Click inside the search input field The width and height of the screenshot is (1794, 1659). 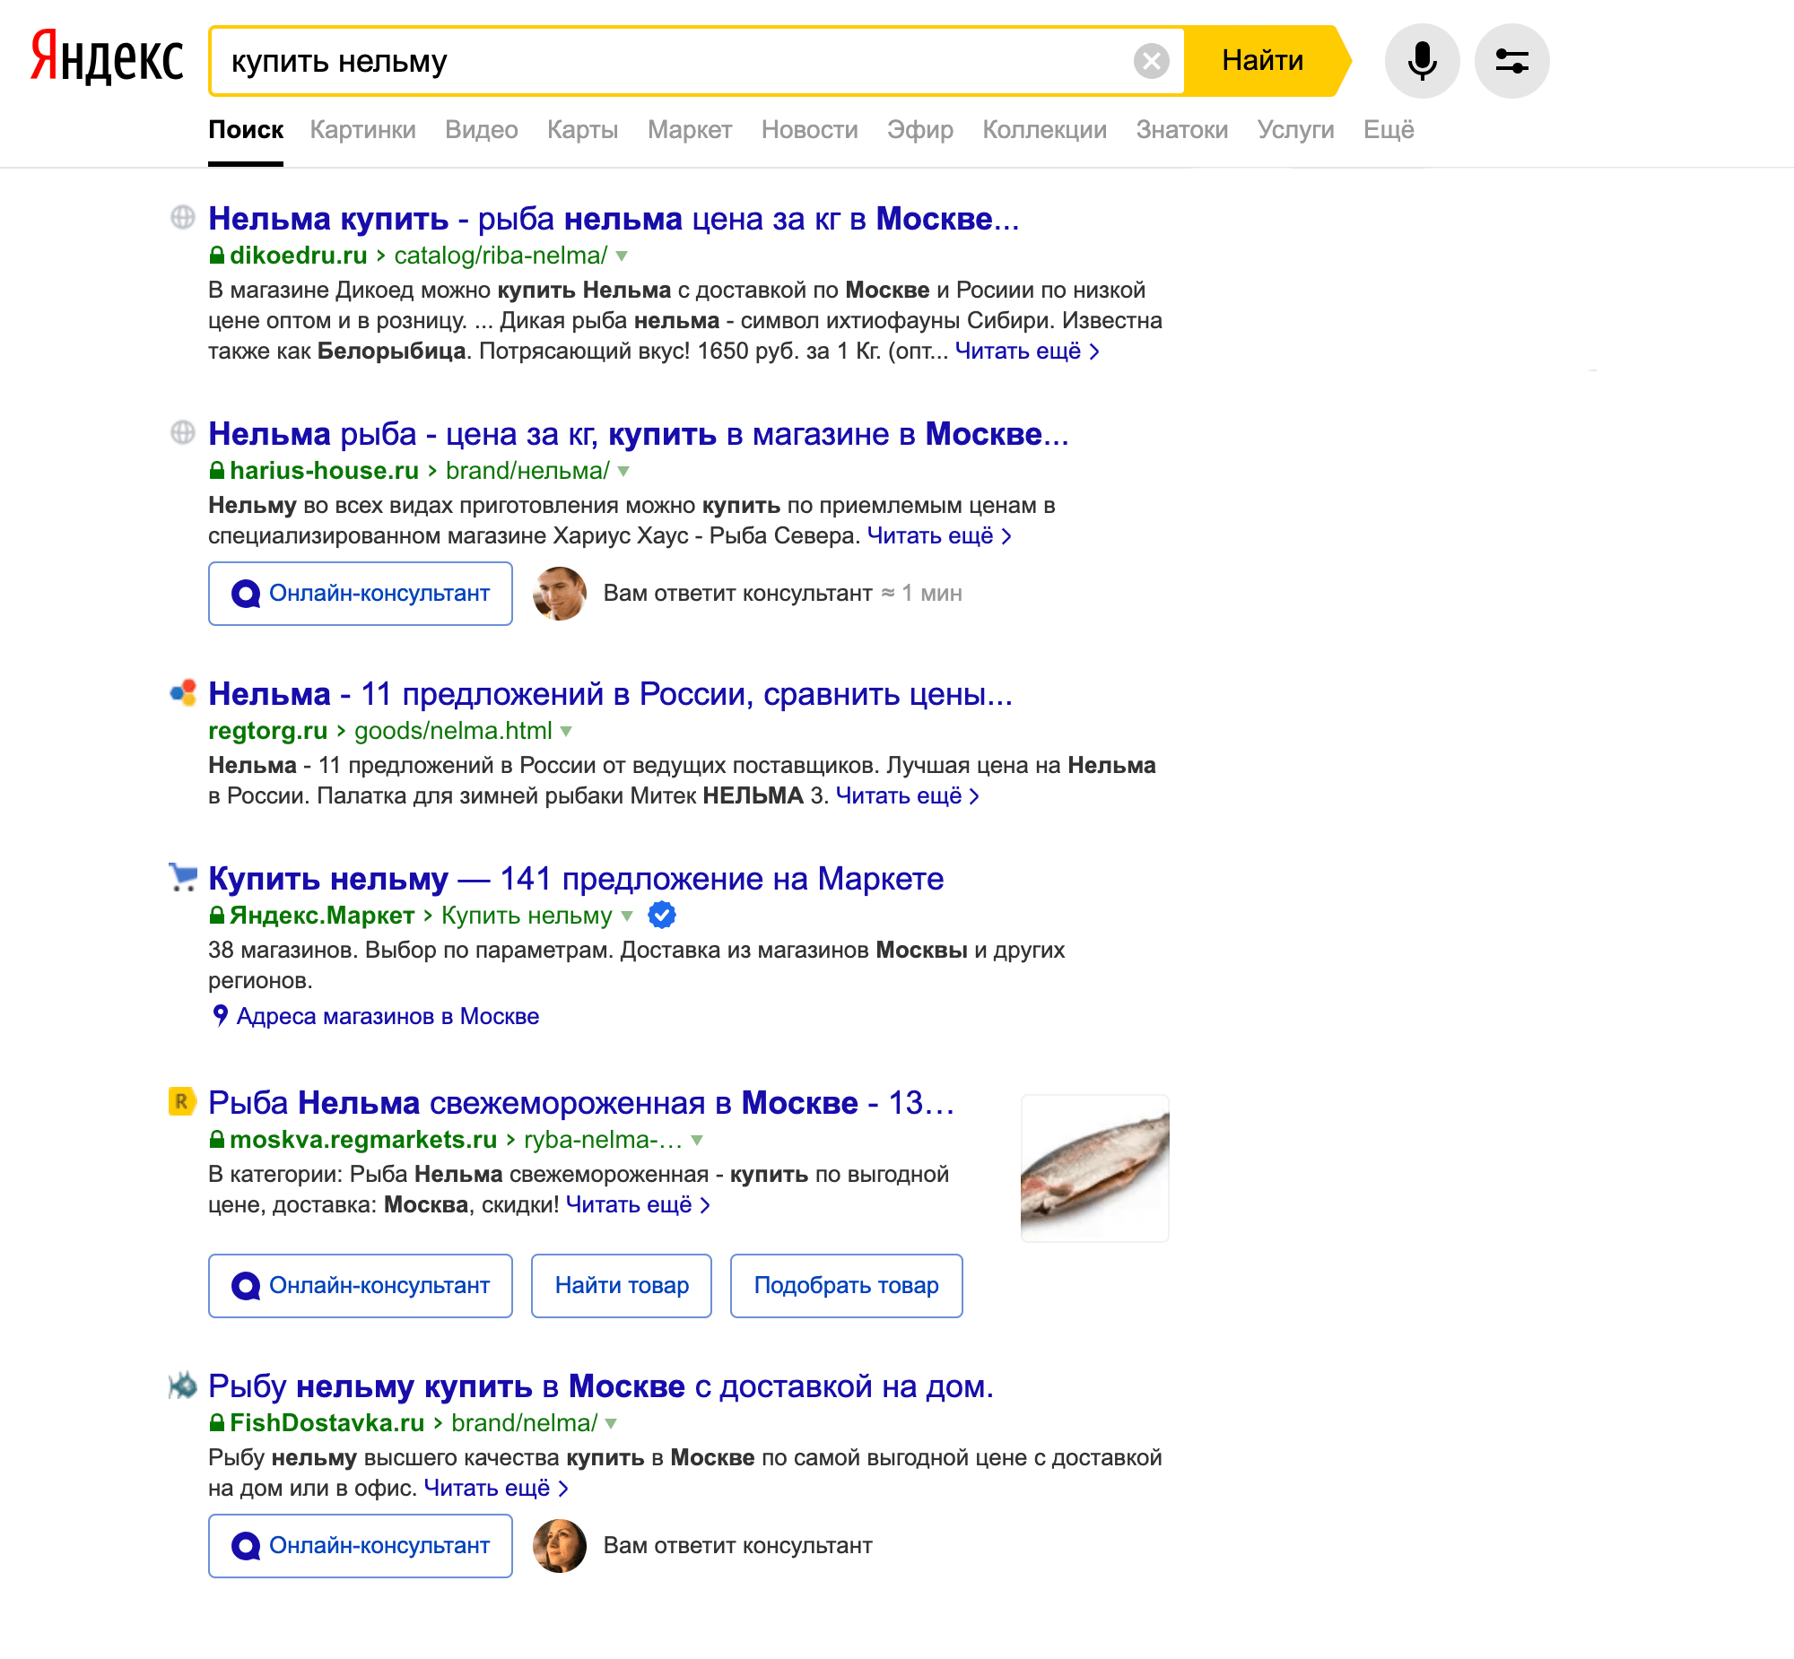click(674, 61)
